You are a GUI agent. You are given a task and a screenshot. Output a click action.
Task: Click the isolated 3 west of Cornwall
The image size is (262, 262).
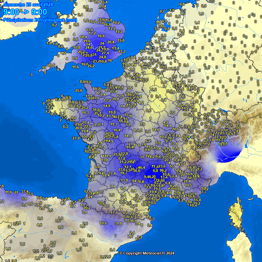31,74
